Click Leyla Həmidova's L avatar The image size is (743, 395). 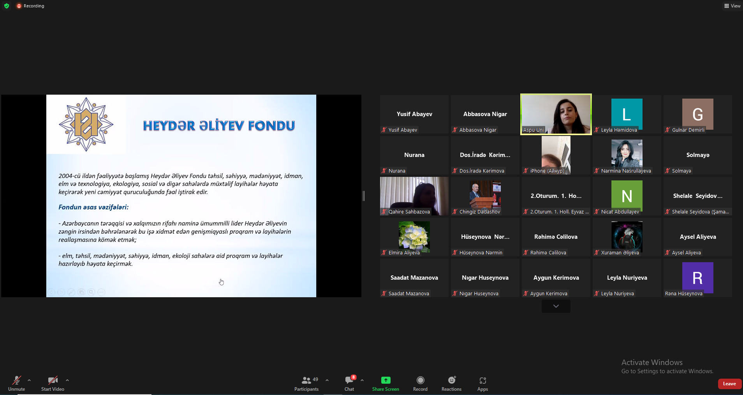tap(627, 114)
